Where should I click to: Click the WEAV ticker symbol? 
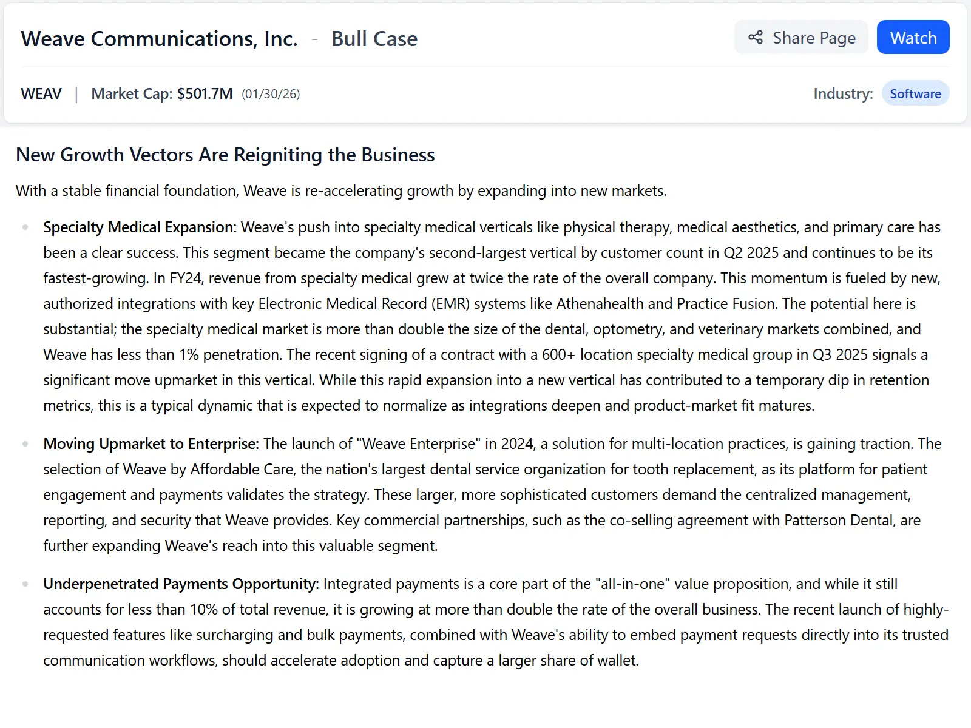click(41, 93)
